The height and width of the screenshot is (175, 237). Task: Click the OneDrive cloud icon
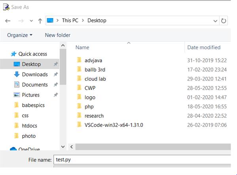tap(13, 149)
